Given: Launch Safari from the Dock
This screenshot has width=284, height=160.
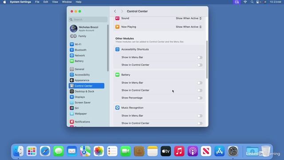Looking at the screenshot, I should [45, 151].
